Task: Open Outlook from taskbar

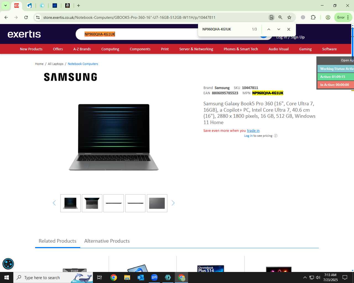Action: click(x=141, y=277)
